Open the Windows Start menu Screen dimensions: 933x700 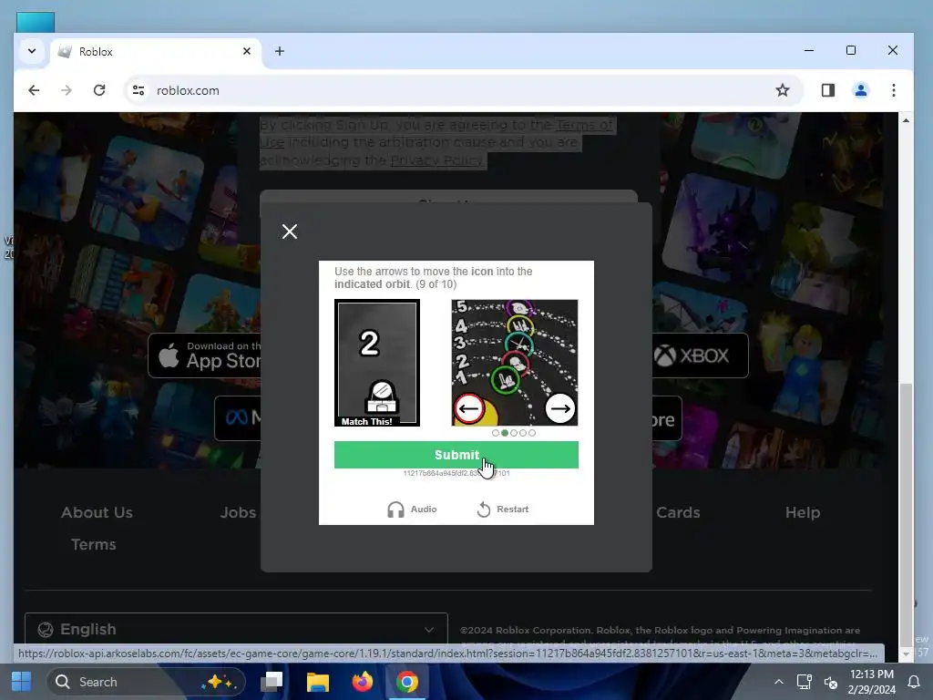click(22, 682)
